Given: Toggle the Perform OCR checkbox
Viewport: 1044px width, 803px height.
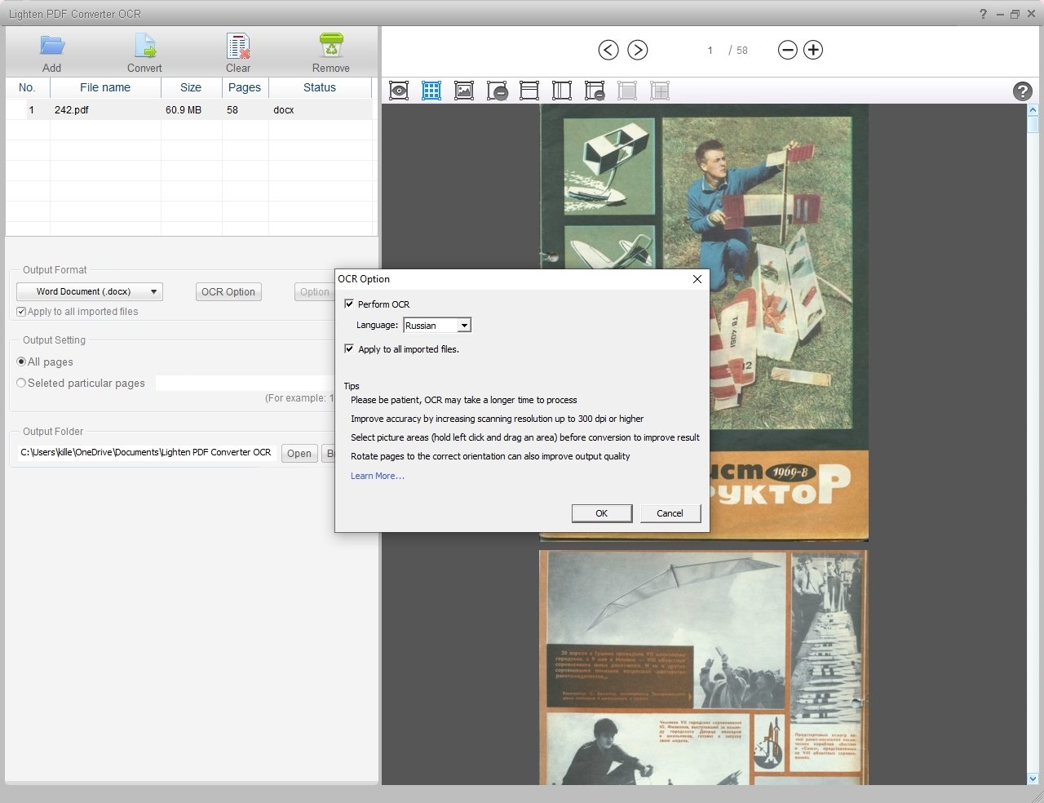Looking at the screenshot, I should 349,304.
